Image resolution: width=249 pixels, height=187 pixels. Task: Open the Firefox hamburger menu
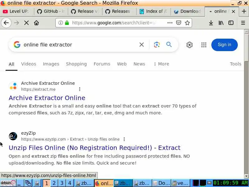[x=243, y=23]
